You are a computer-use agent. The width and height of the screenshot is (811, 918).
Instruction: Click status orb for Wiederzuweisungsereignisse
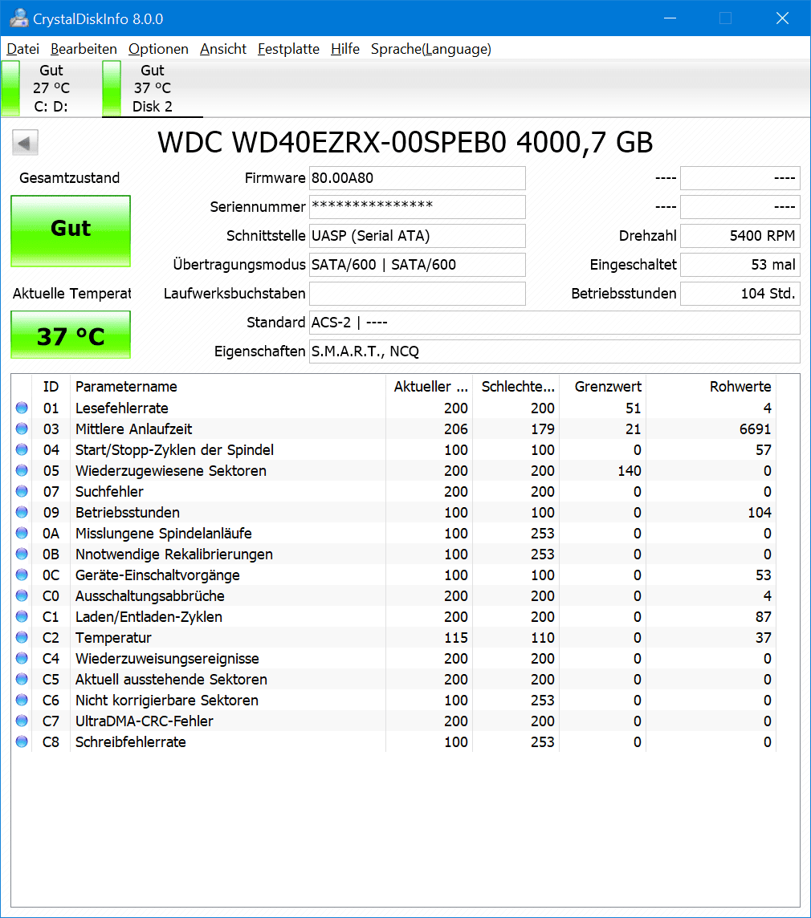pos(22,658)
